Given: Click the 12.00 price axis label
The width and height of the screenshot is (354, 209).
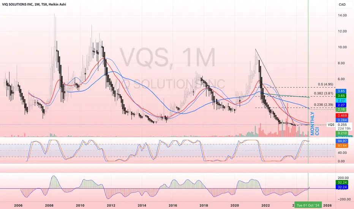Looking at the screenshot, I should [x=342, y=31].
